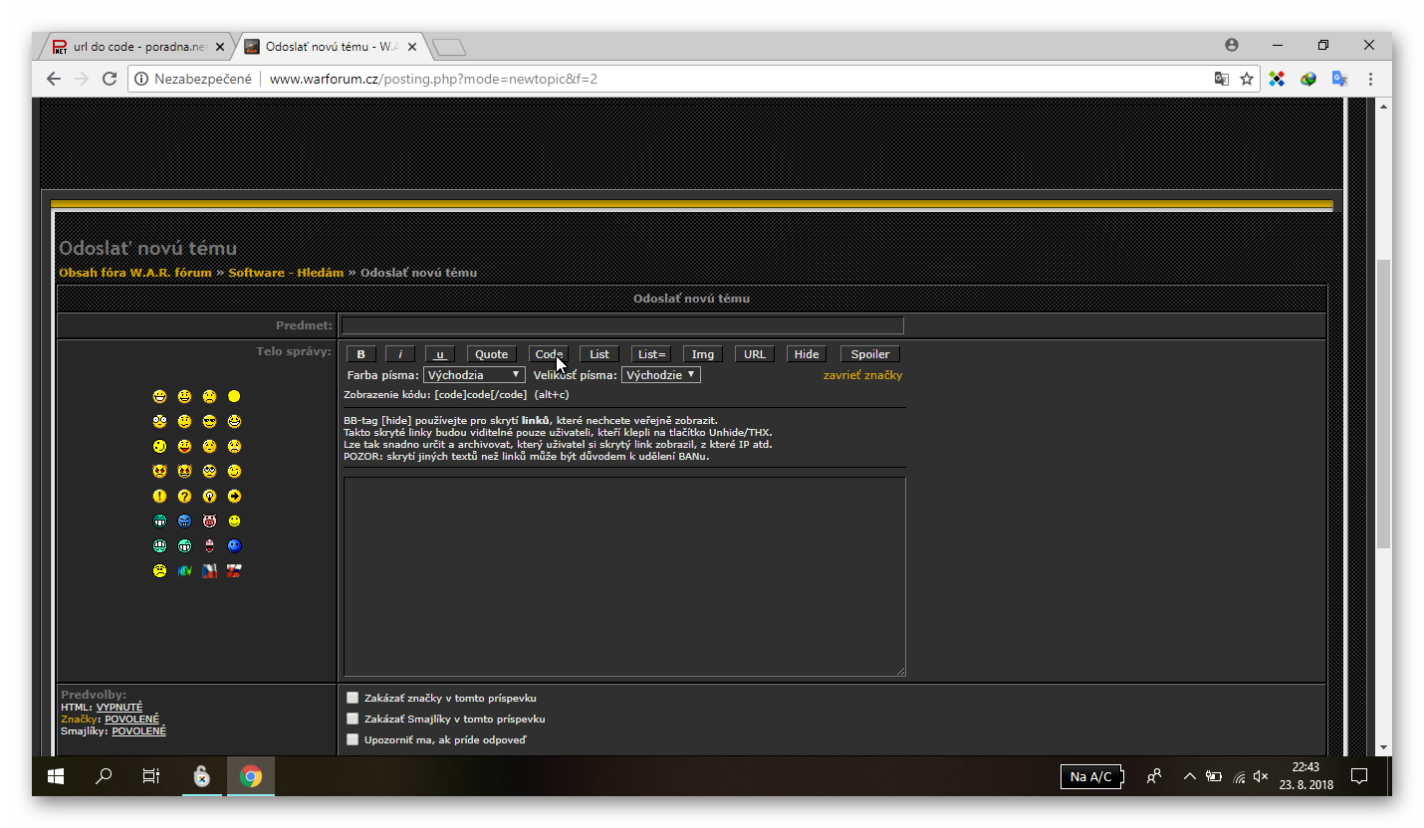
Task: Insert the sunglasses smiley
Action: (x=209, y=421)
